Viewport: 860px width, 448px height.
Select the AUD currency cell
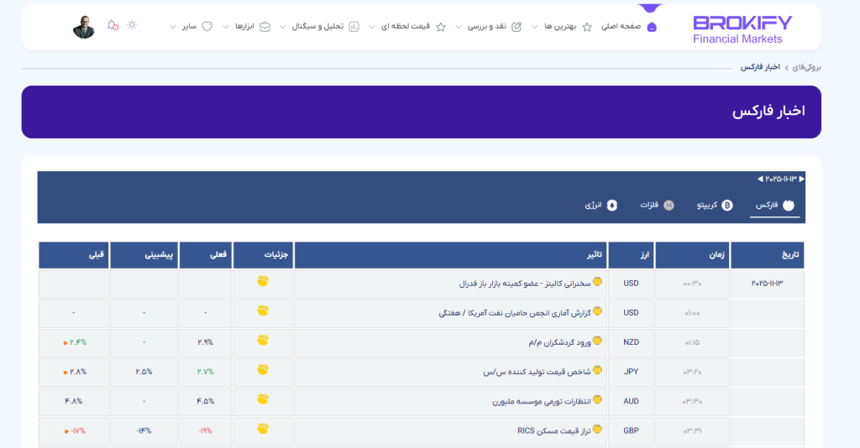click(x=631, y=402)
